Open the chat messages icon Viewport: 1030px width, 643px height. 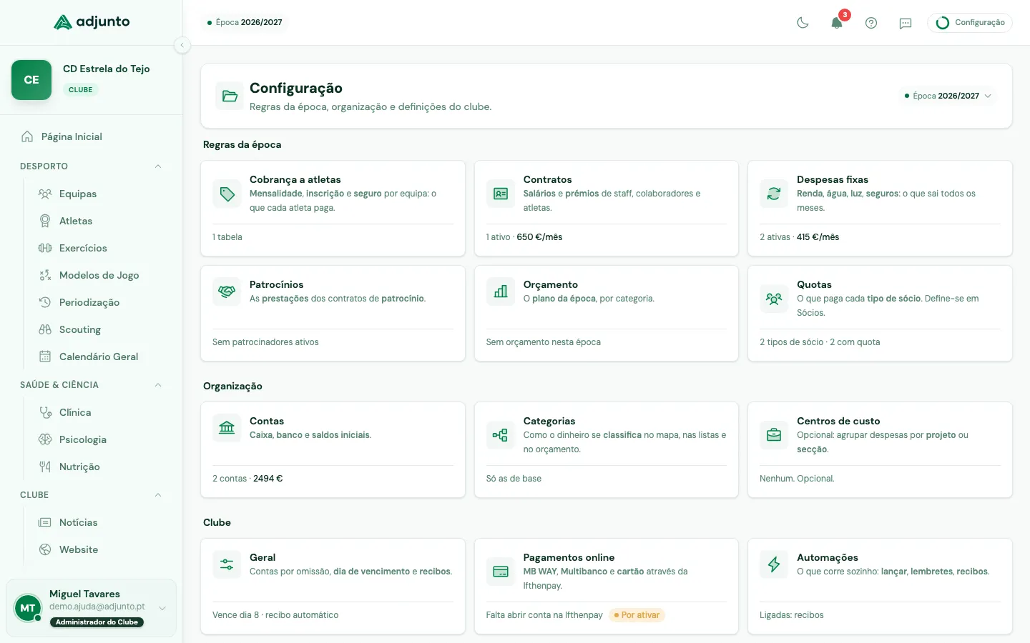point(906,23)
